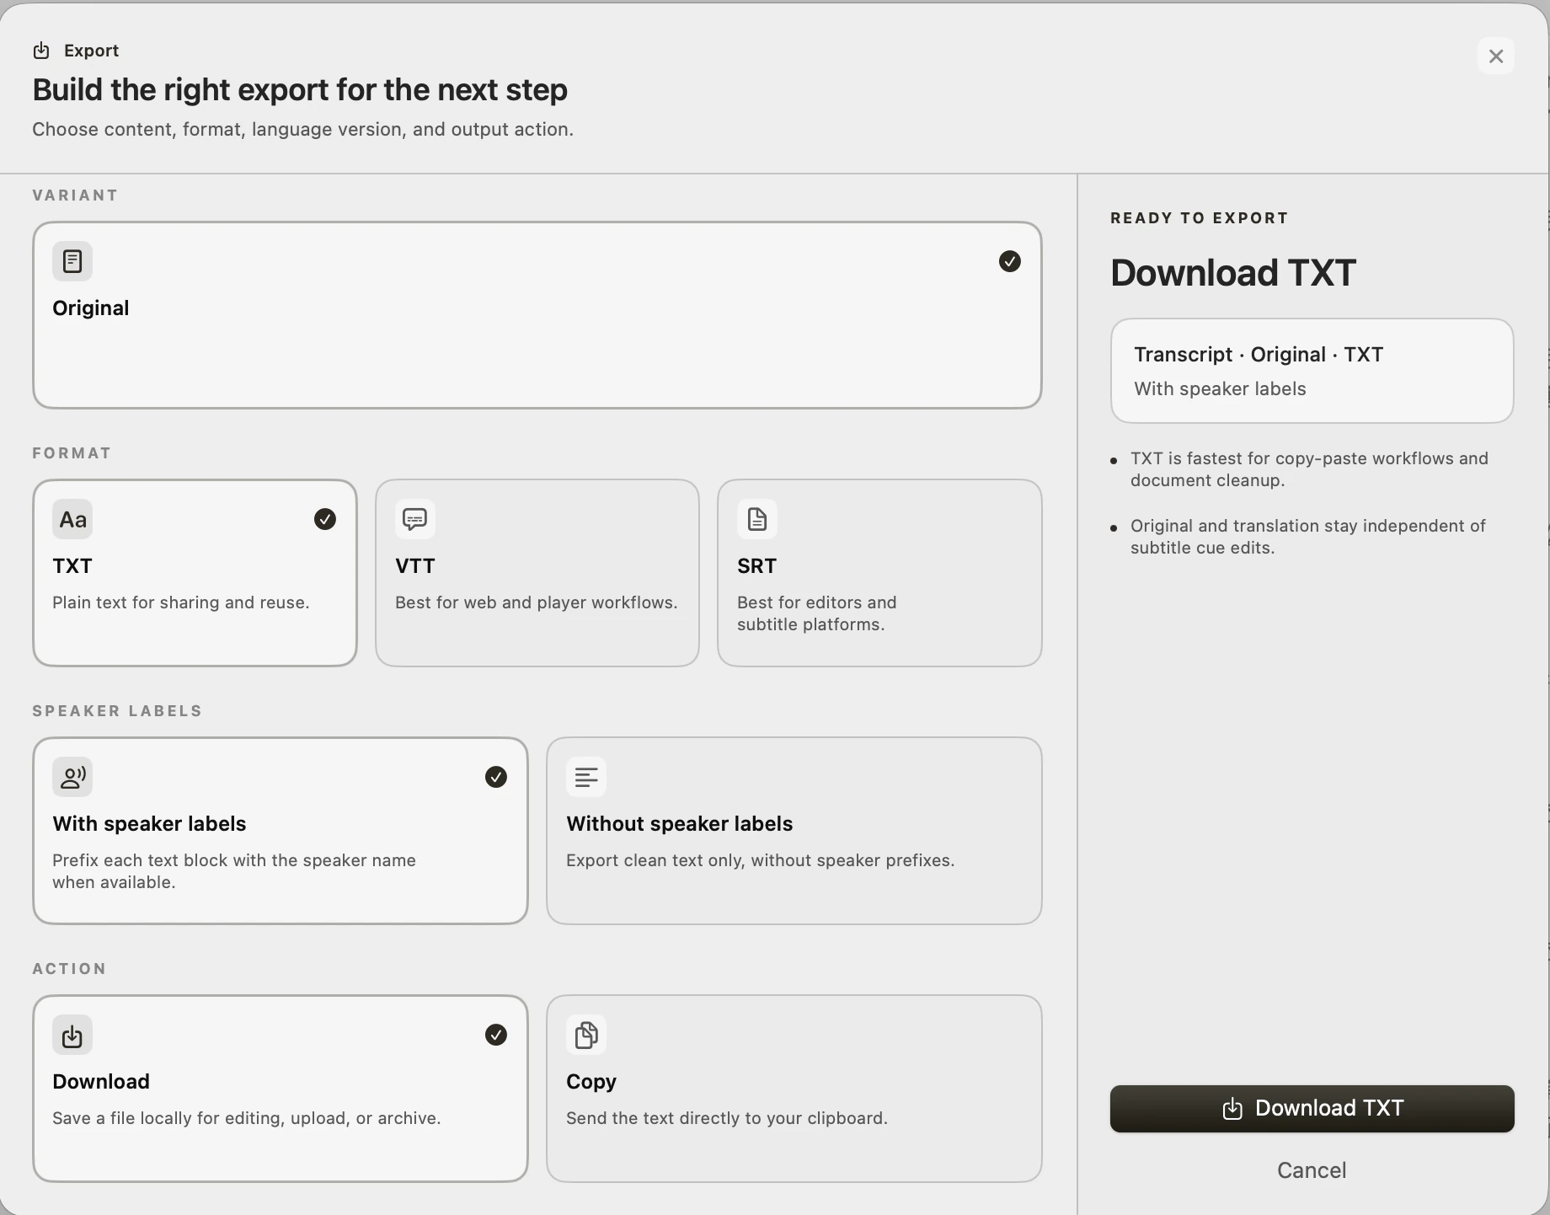Click the TXT format checkmark
This screenshot has width=1550, height=1215.
point(325,519)
